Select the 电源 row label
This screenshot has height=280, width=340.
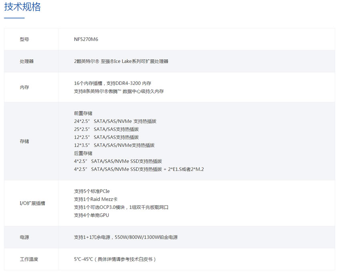point(24,237)
